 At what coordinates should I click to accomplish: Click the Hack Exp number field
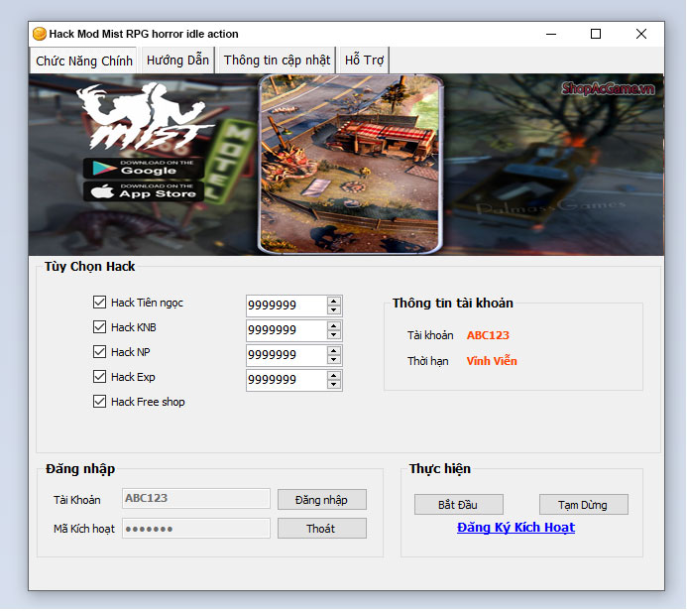[x=286, y=380]
